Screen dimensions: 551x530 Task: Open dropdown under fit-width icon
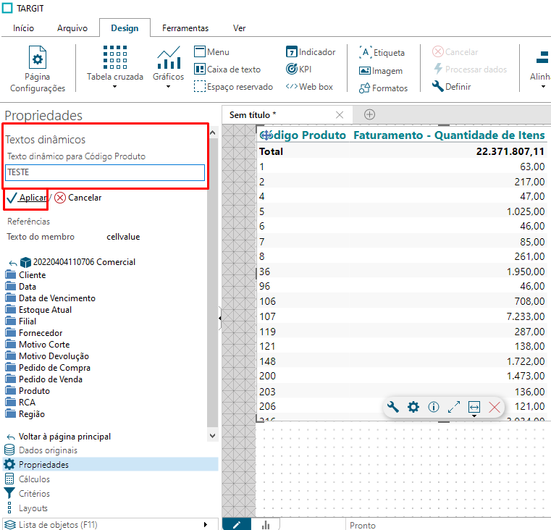coord(474,416)
